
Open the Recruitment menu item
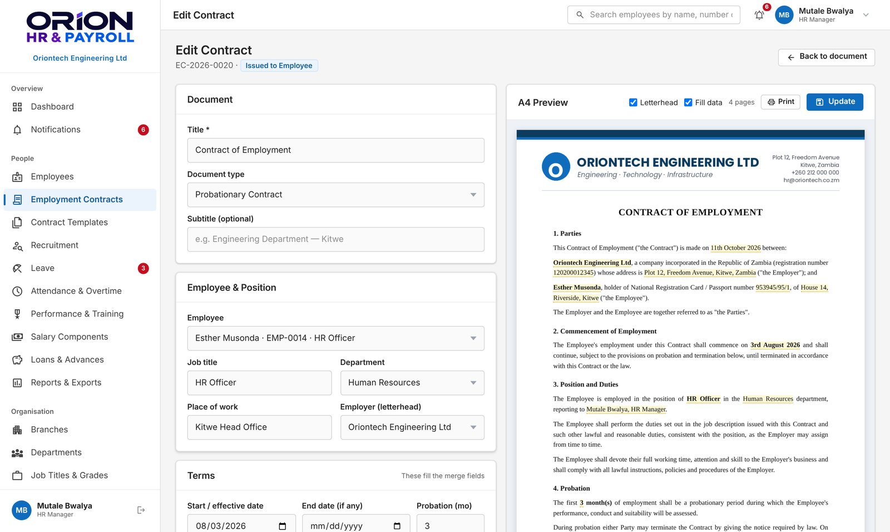[80, 245]
